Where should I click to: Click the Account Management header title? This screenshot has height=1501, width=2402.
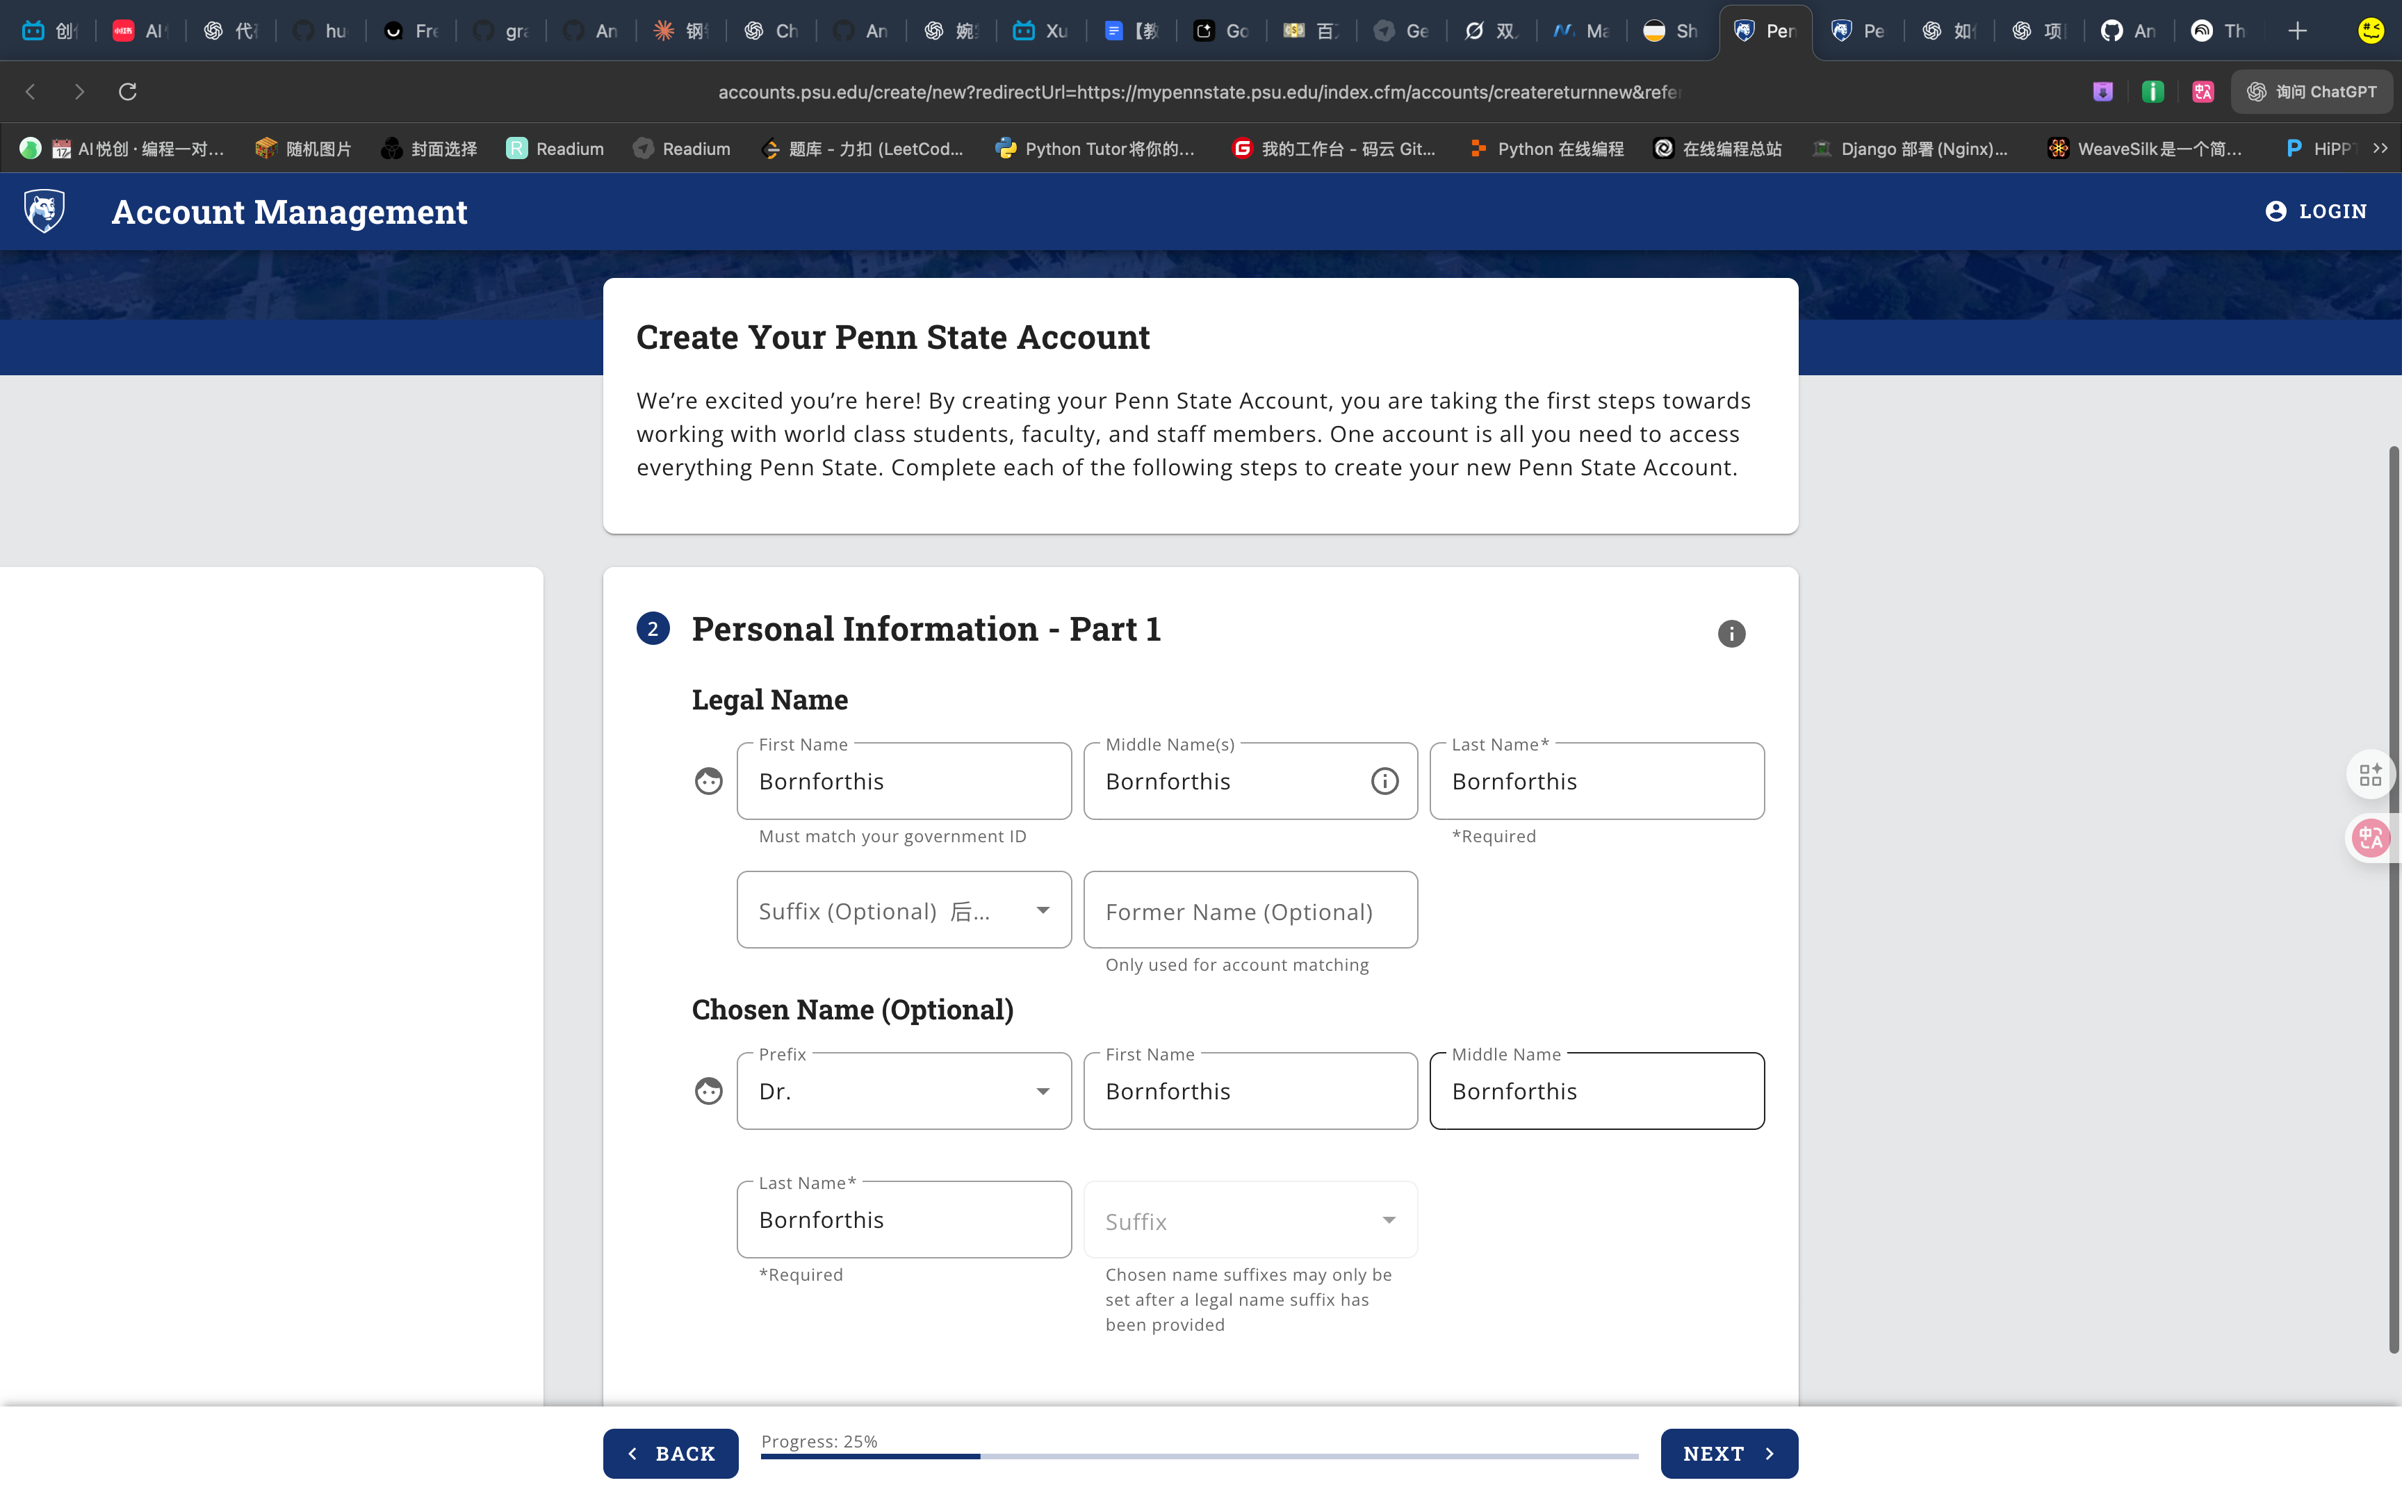pos(289,211)
